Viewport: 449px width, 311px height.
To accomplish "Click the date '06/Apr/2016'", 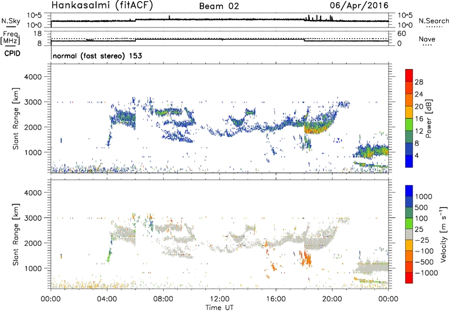I will (x=359, y=6).
